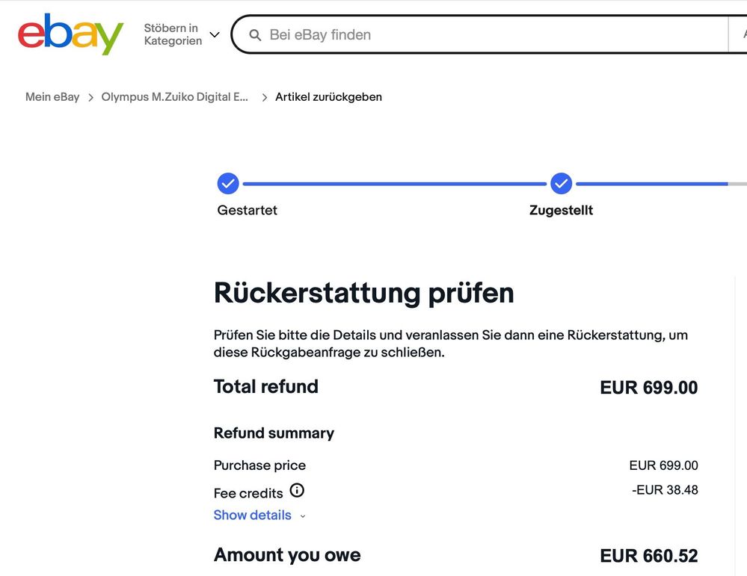This screenshot has width=747, height=576.
Task: Expand the small arrow next to Show details
Action: tap(303, 515)
